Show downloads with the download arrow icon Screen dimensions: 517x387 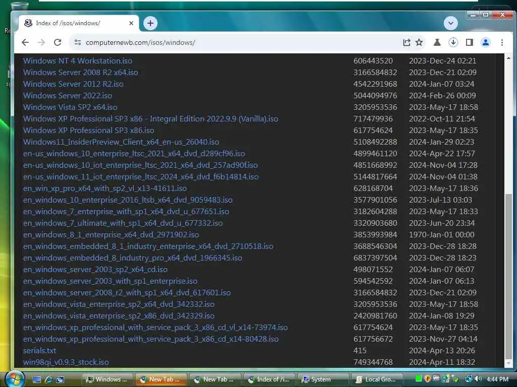[x=453, y=42]
